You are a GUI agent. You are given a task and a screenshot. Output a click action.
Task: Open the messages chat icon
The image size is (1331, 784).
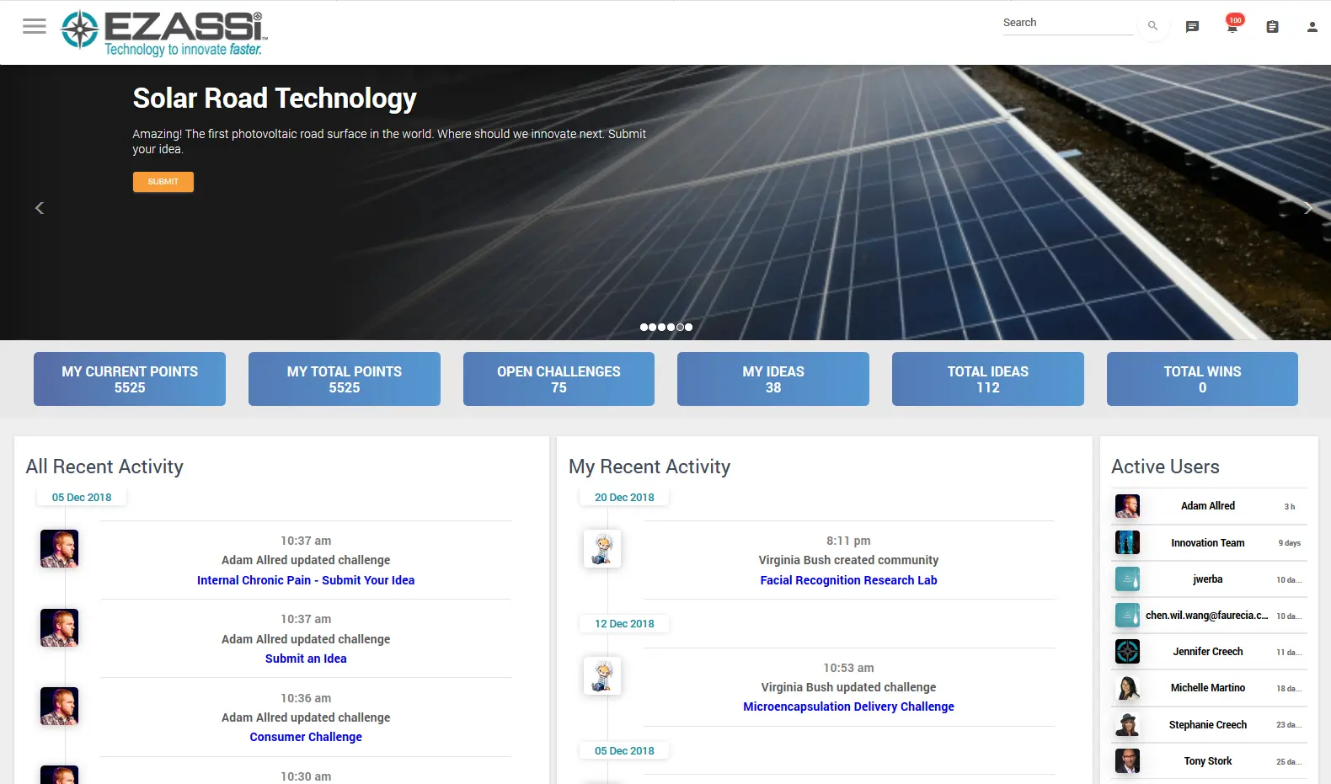pyautogui.click(x=1192, y=27)
